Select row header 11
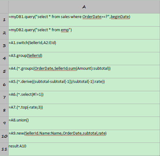 [x=4, y=149]
